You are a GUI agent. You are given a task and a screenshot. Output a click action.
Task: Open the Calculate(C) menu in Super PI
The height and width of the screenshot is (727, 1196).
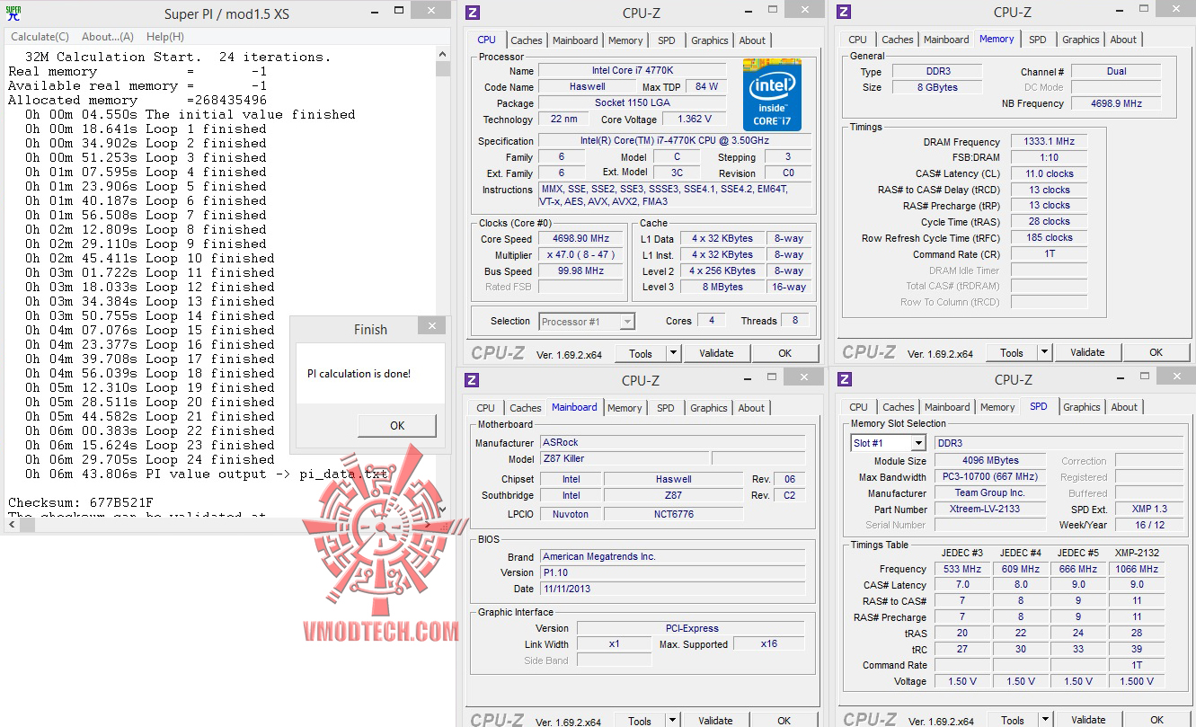40,37
